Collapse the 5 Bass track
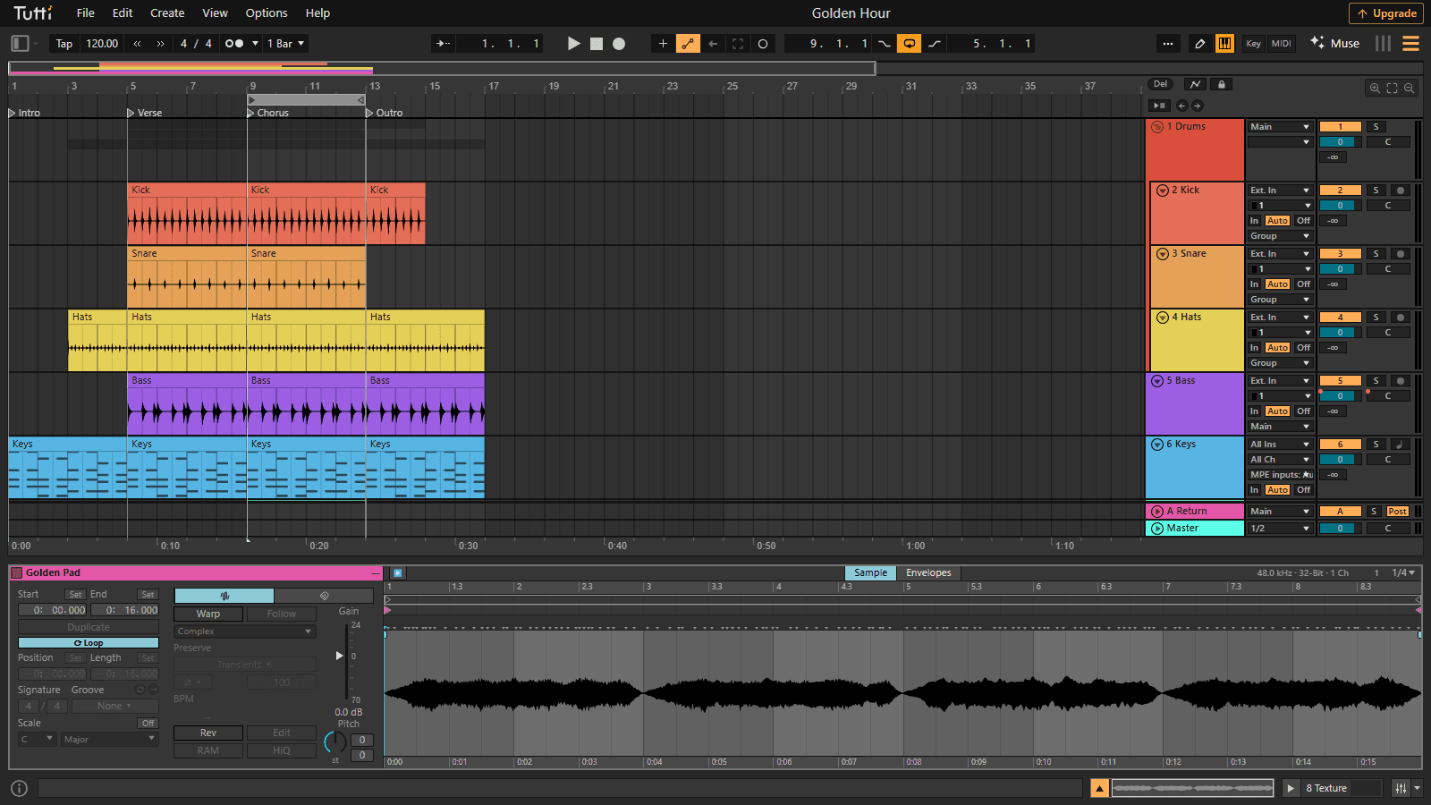 point(1157,381)
